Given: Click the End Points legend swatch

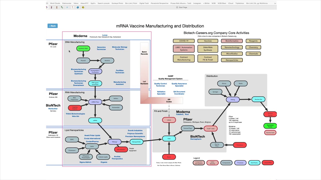Looking at the screenshot, I should click(x=254, y=163).
